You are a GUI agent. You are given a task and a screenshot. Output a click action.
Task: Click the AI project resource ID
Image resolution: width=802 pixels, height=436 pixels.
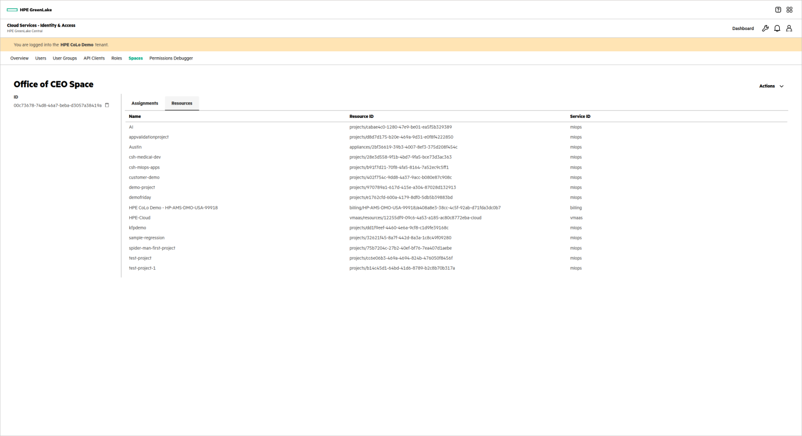click(x=400, y=127)
